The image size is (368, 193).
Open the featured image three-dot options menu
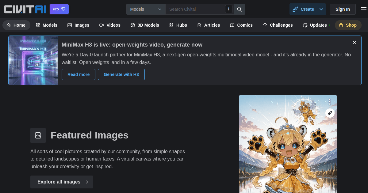tap(330, 101)
